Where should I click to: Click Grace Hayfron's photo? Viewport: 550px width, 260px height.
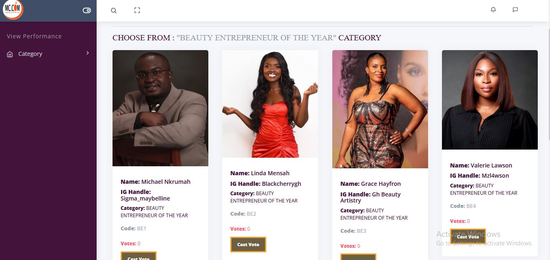[x=380, y=109]
